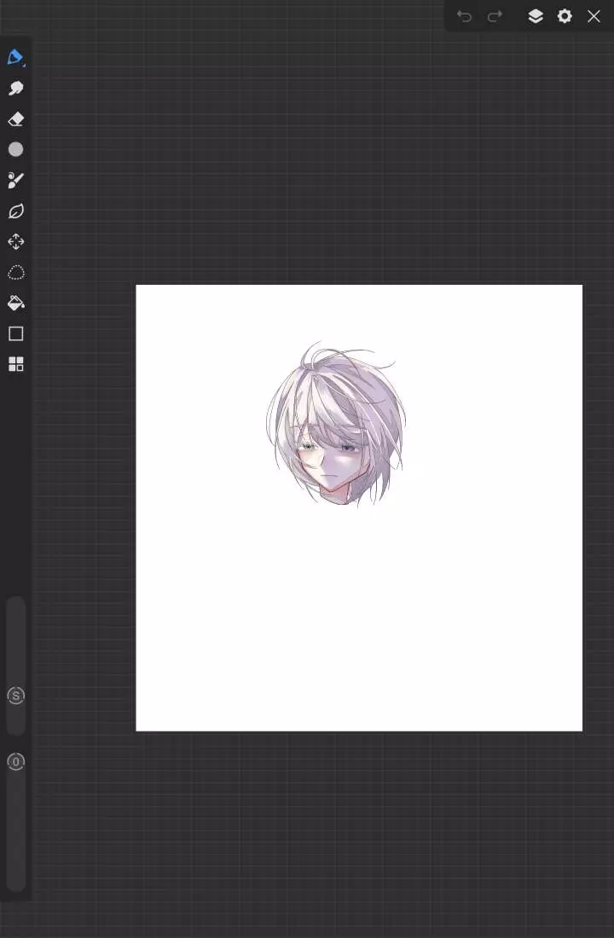Select the paint bucket fill tool
The height and width of the screenshot is (938, 614).
15,303
